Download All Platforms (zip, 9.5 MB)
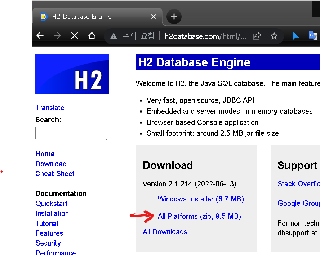Viewport: 320px width, 256px height. click(199, 216)
